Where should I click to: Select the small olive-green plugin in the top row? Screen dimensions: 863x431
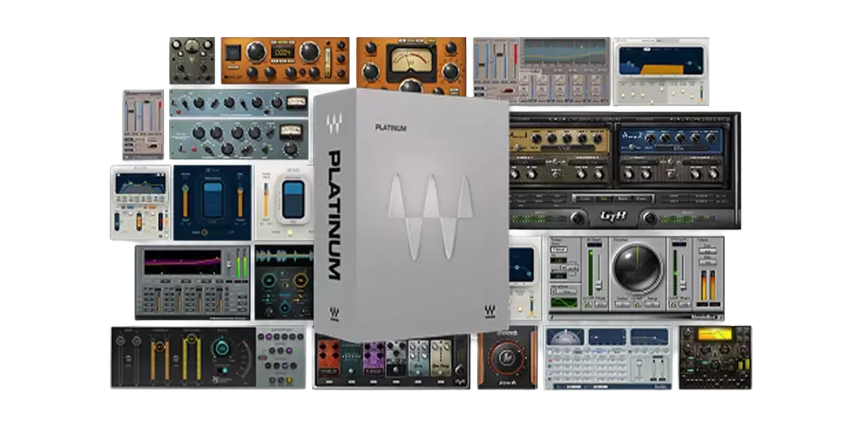192,60
